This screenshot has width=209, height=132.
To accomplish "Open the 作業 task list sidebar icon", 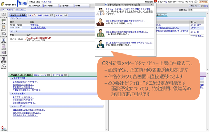I will click(3, 21).
